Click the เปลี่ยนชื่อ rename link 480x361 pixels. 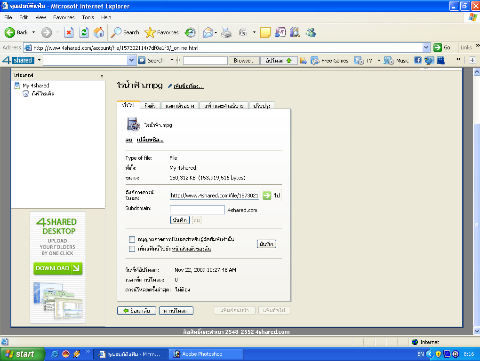click(x=150, y=140)
